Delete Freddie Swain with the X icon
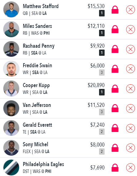This screenshot has width=137, height=176. pyautogui.click(x=131, y=69)
